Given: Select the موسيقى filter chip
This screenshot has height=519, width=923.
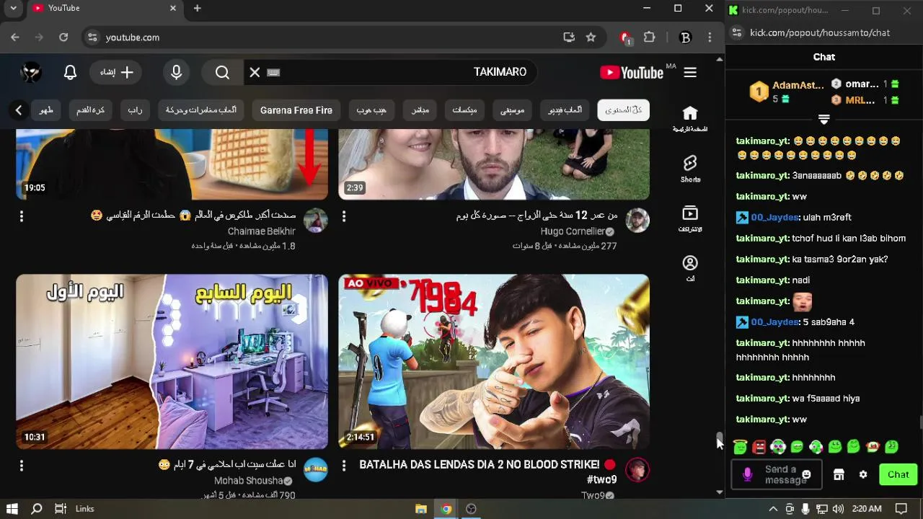Looking at the screenshot, I should [513, 110].
